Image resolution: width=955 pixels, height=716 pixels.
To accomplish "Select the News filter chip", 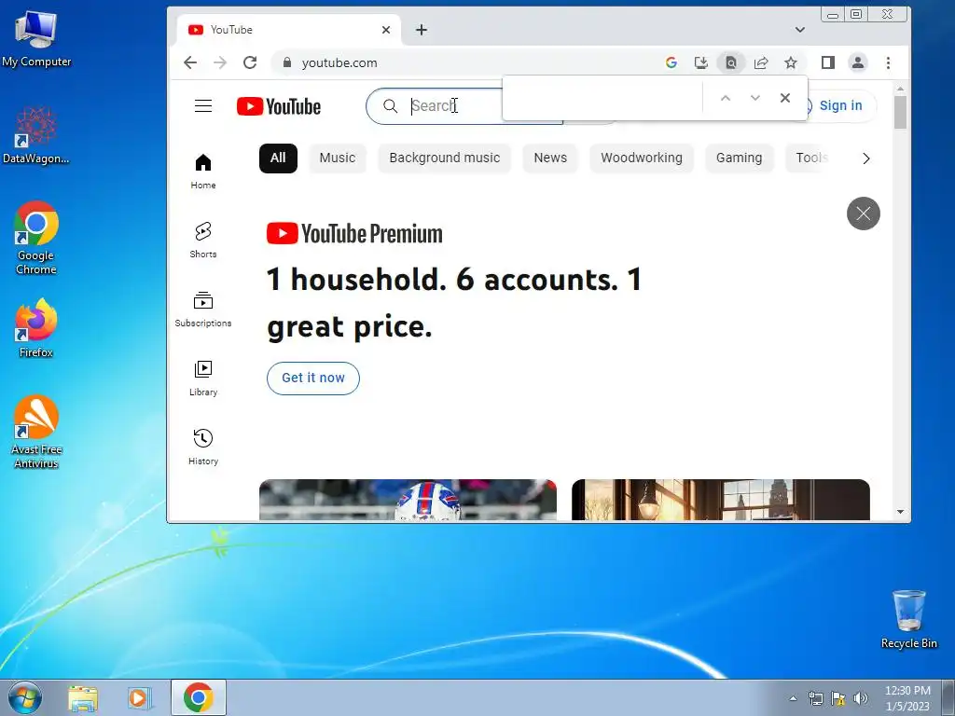I will (x=550, y=158).
